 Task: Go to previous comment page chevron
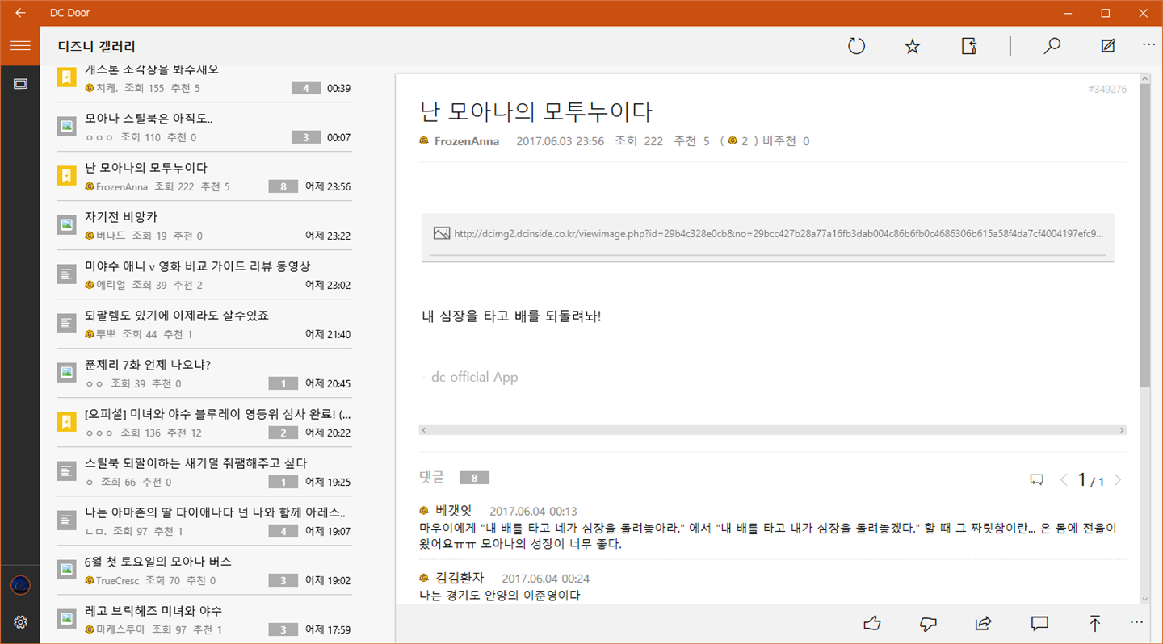pos(1064,480)
